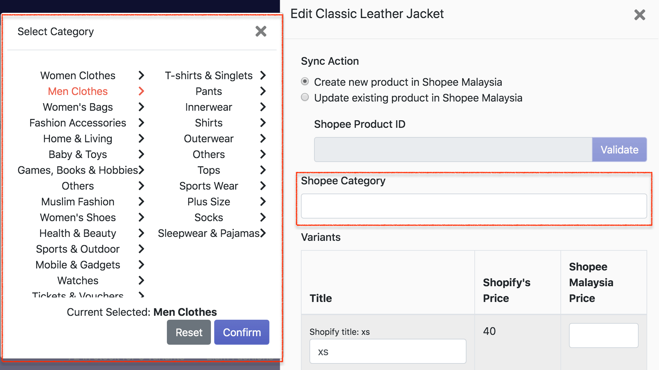Expand the Outerwear subcategory chevron
This screenshot has width=659, height=370.
pyautogui.click(x=263, y=138)
